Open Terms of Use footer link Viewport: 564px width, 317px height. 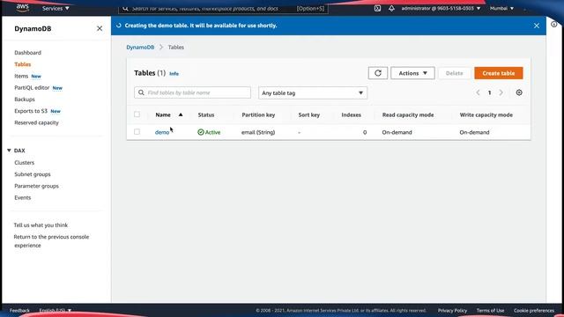pyautogui.click(x=490, y=310)
